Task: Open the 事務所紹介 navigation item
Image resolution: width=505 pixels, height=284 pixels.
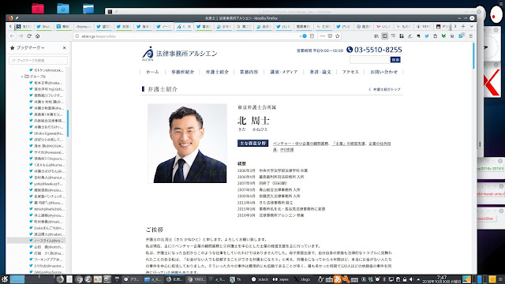Action: (x=182, y=72)
